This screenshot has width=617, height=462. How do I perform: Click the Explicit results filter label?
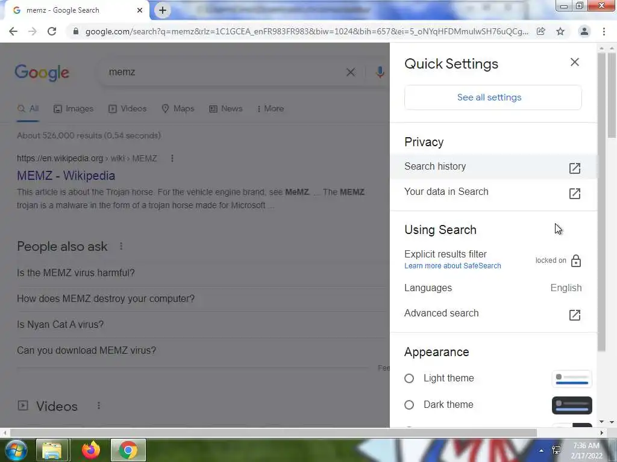click(445, 254)
